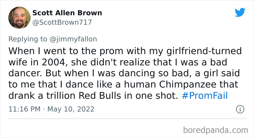Screen dimensions: 254x138
Task: Click the May 10, 2022 date
Action: (71, 109)
